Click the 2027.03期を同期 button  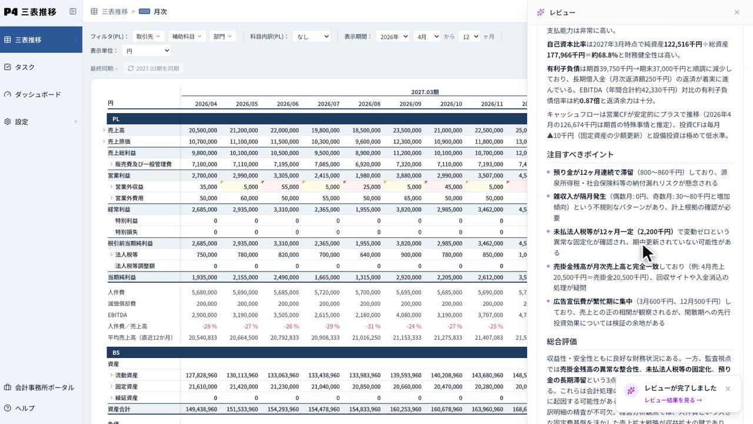pyautogui.click(x=152, y=68)
